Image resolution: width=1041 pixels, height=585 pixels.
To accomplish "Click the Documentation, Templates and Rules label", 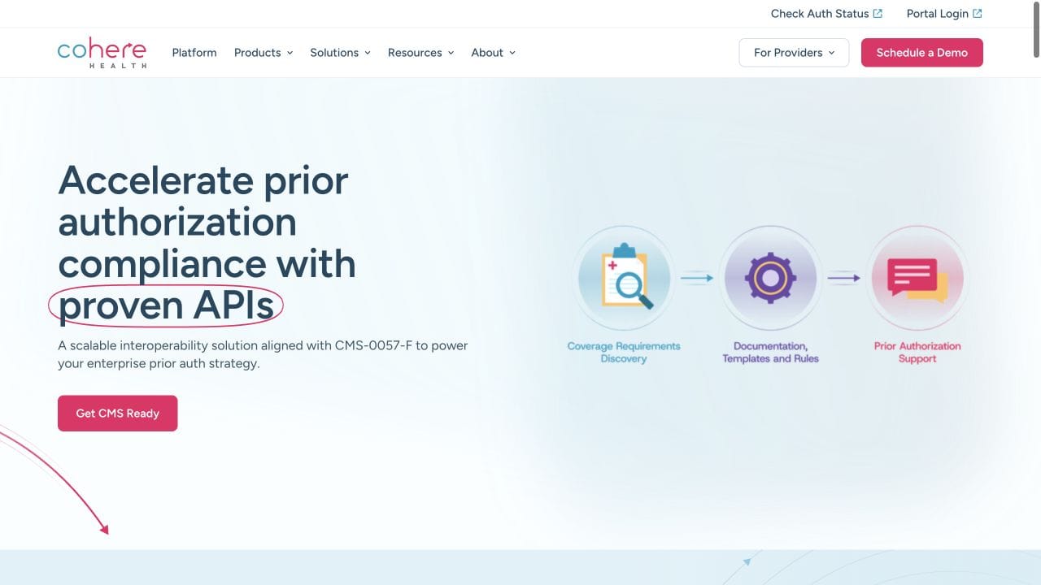I will click(770, 352).
